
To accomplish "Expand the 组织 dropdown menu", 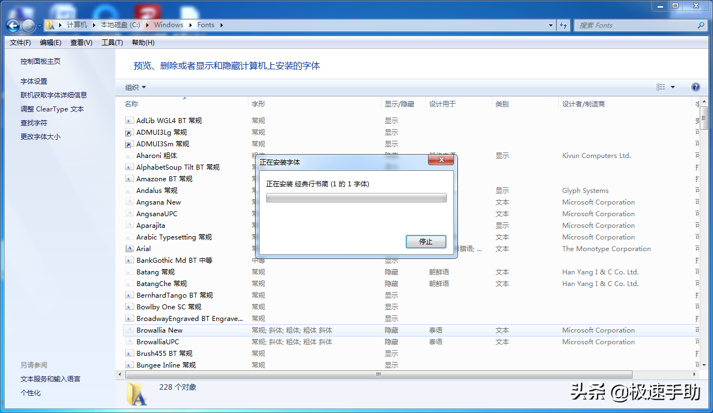I will (x=135, y=87).
